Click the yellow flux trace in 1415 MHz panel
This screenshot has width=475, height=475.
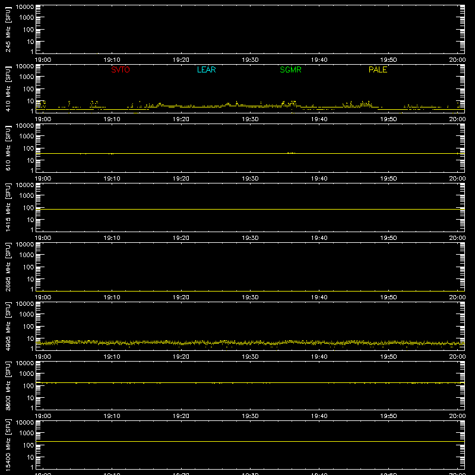tap(250, 210)
